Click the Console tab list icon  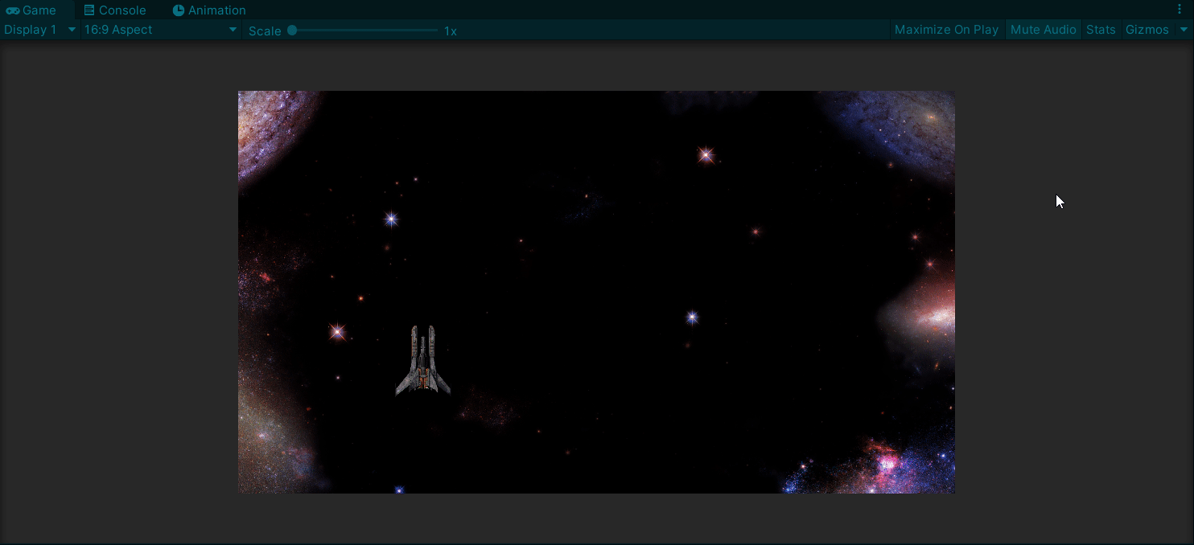89,10
